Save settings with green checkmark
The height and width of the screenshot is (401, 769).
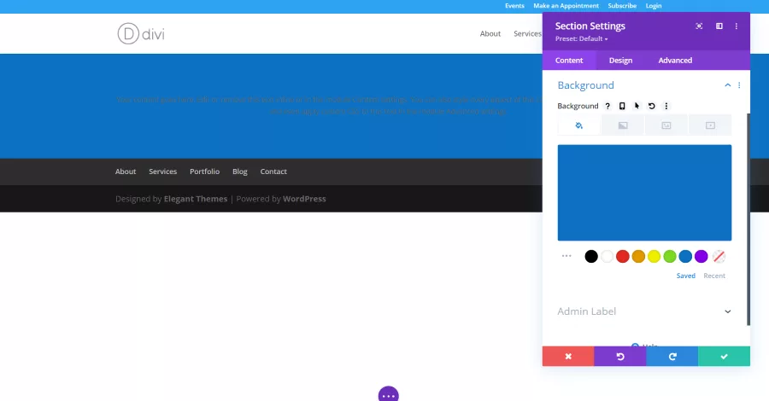(724, 356)
